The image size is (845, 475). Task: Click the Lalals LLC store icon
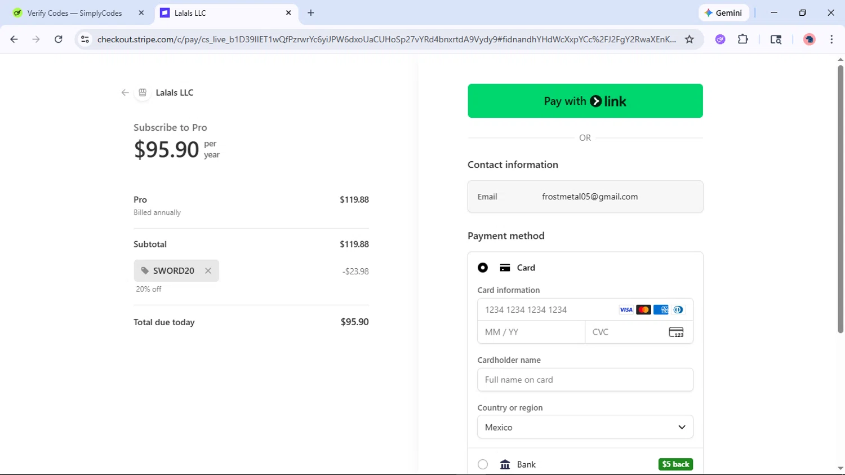pyautogui.click(x=143, y=92)
